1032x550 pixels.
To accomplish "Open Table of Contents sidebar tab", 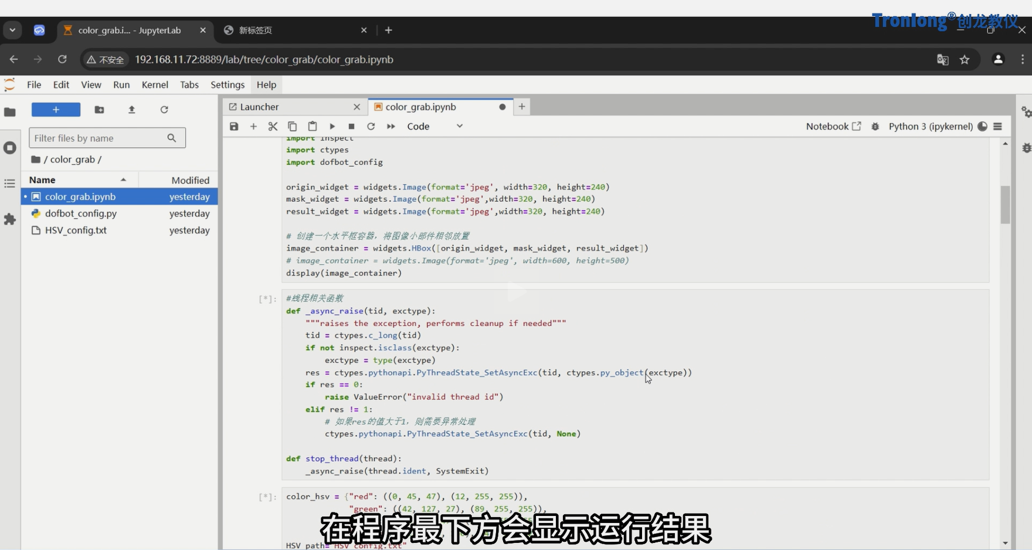I will click(10, 184).
